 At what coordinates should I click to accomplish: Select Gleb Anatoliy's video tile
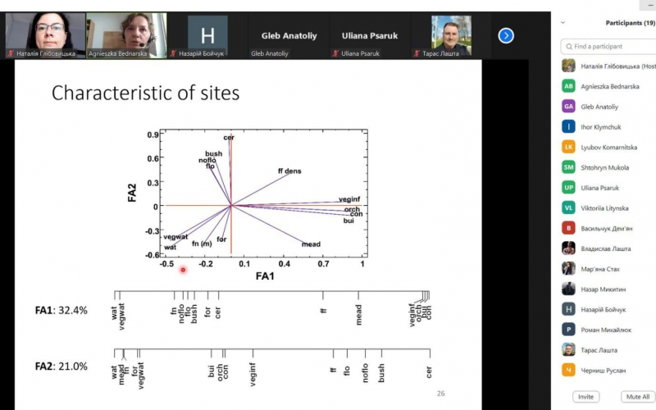click(289, 35)
